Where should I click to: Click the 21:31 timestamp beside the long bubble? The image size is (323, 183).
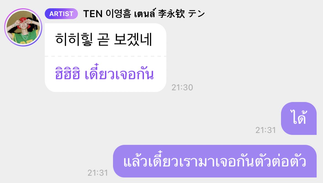click(98, 173)
